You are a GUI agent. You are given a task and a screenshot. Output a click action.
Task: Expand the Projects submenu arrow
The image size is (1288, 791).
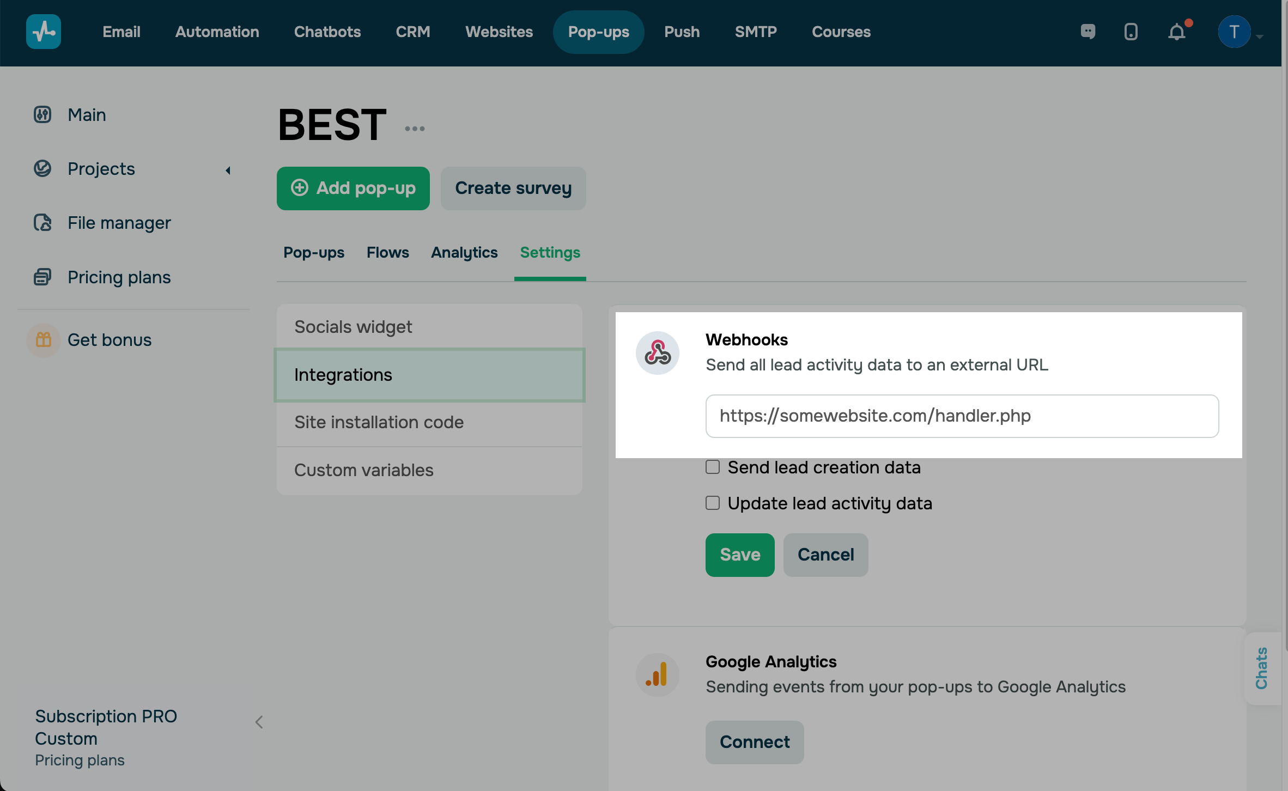point(228,171)
